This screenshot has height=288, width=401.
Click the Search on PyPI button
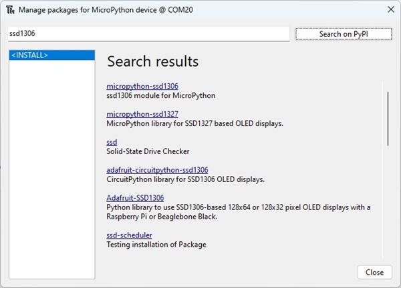[x=344, y=34]
